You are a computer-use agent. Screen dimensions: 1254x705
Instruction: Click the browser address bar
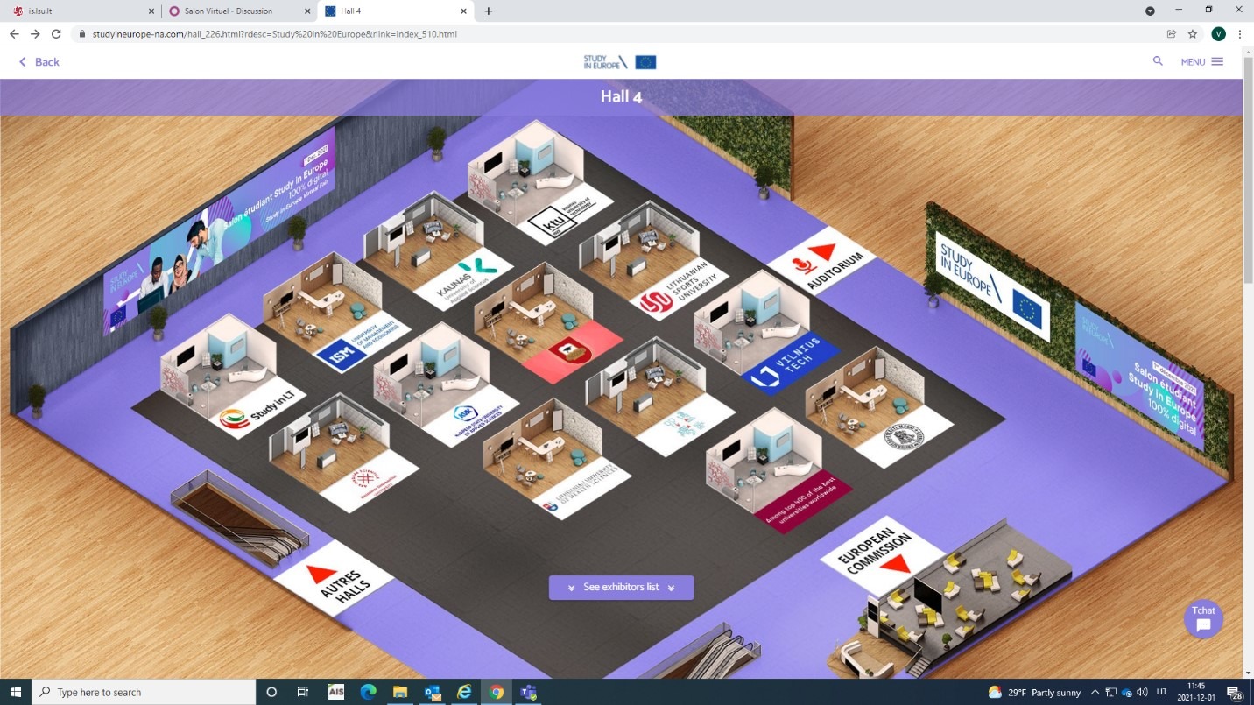(x=613, y=34)
